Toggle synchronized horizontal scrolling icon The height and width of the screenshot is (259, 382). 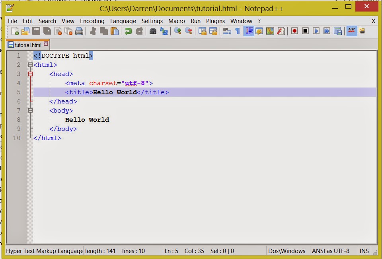coord(213,31)
